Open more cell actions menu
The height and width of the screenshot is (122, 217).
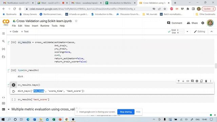tap(211, 81)
